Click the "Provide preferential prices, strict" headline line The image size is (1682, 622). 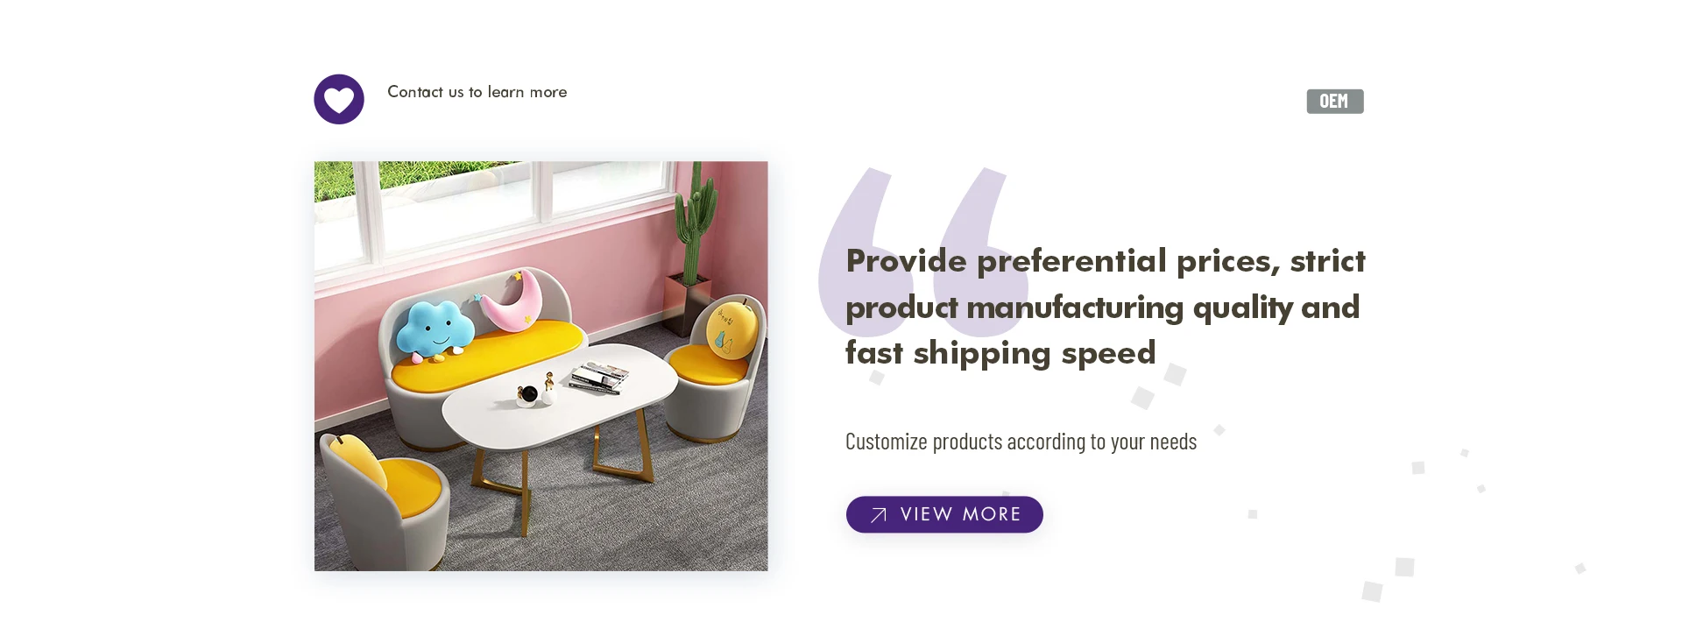1105,261
